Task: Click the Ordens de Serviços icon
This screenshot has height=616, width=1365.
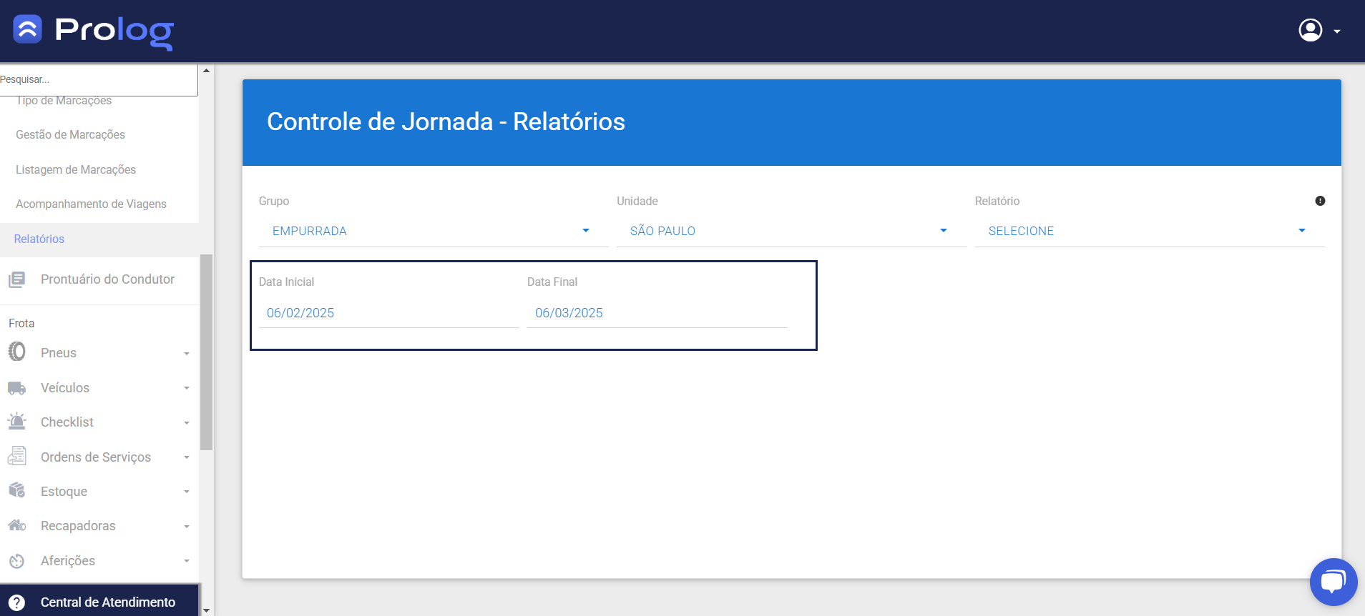Action: pos(16,456)
